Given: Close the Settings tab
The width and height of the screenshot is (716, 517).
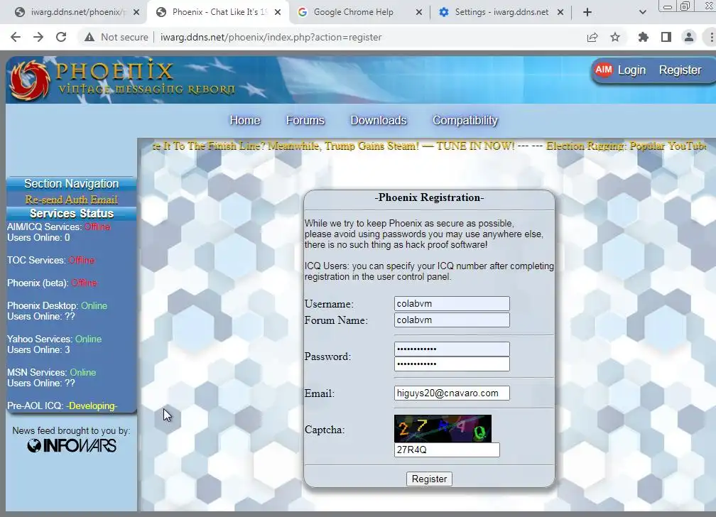Looking at the screenshot, I should tap(560, 12).
